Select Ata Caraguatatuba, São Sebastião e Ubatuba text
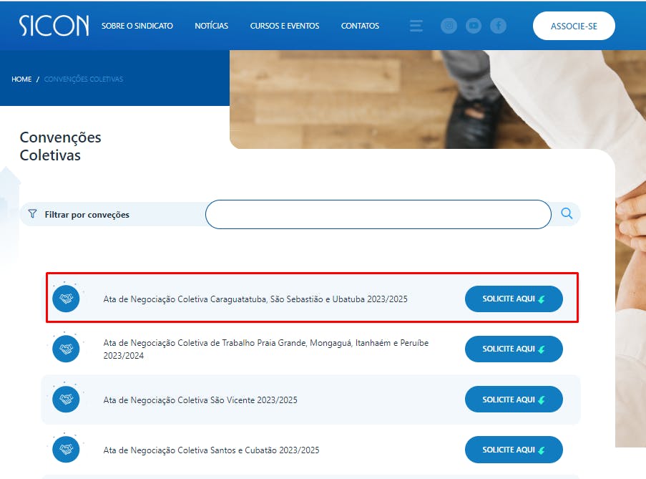Screen dimensions: 646x479 point(255,299)
